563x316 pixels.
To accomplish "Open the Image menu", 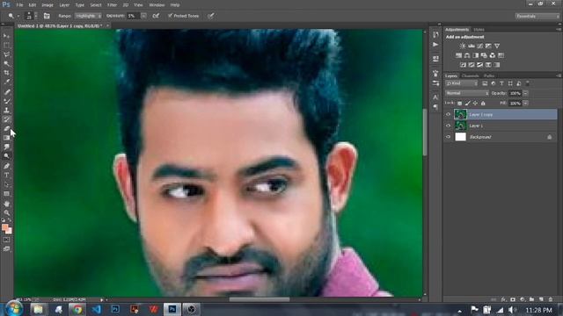I will click(x=48, y=5).
